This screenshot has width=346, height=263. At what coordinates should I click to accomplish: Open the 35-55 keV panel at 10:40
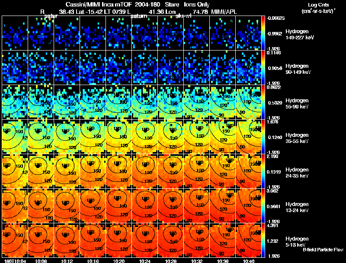(248, 136)
